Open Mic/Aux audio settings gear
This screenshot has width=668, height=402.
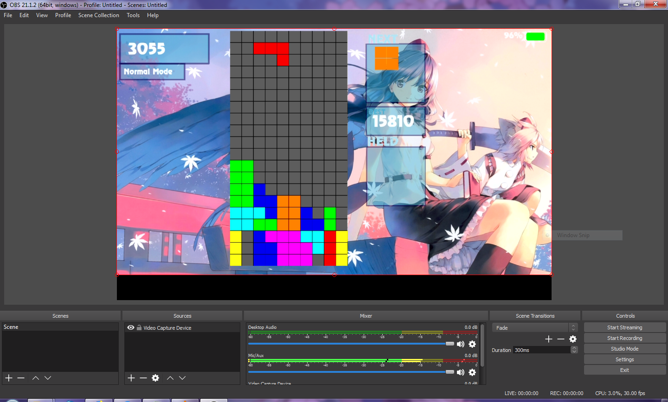(472, 372)
